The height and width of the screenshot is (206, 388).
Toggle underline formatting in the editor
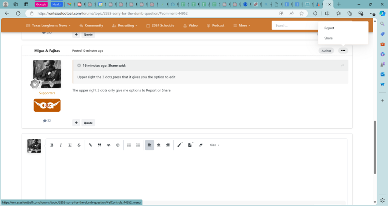[x=70, y=145]
